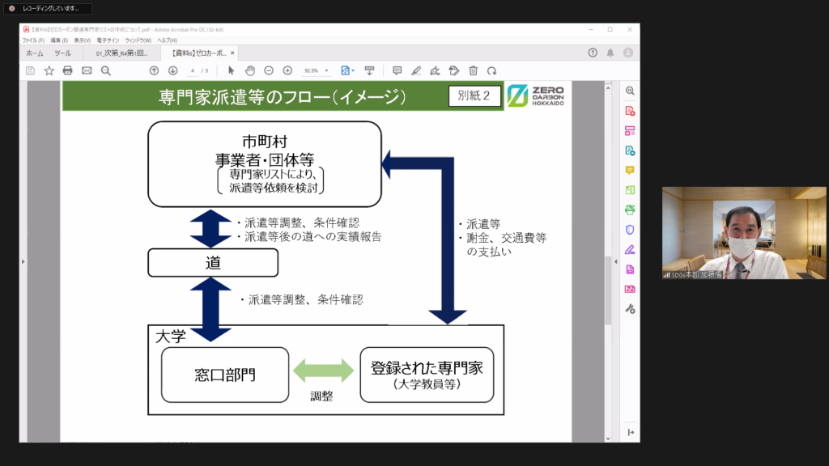The image size is (829, 466).
Task: Open the zoom level 92.5% dropdown
Action: coord(317,70)
